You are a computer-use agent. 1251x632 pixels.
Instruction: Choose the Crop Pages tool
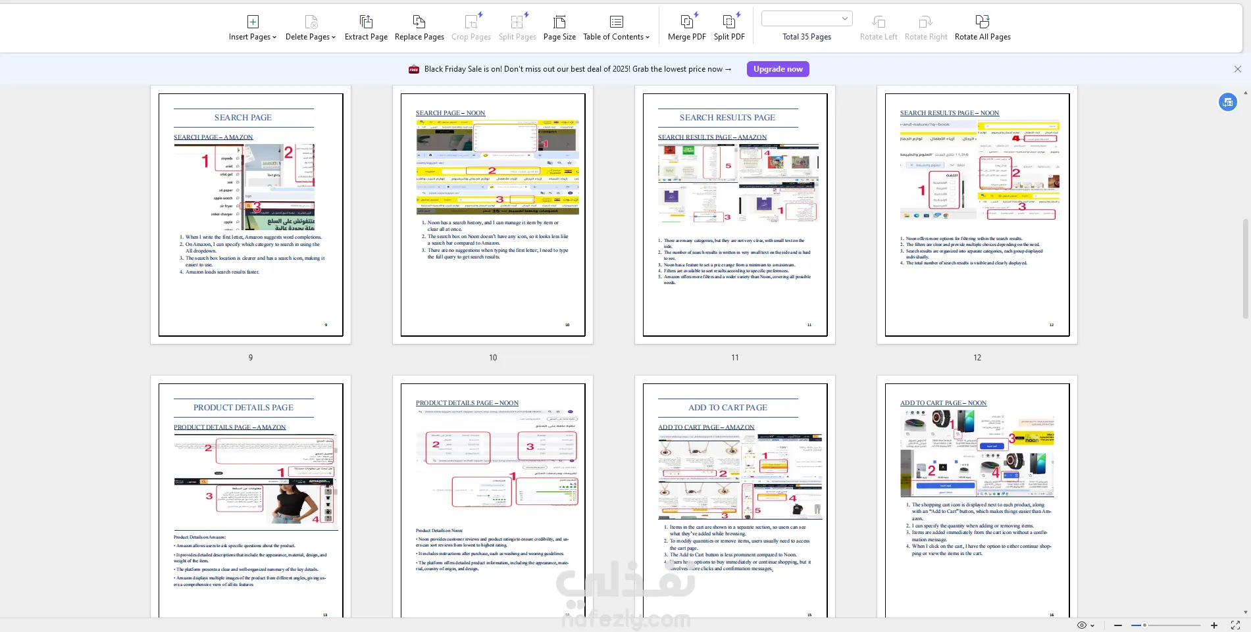point(471,28)
